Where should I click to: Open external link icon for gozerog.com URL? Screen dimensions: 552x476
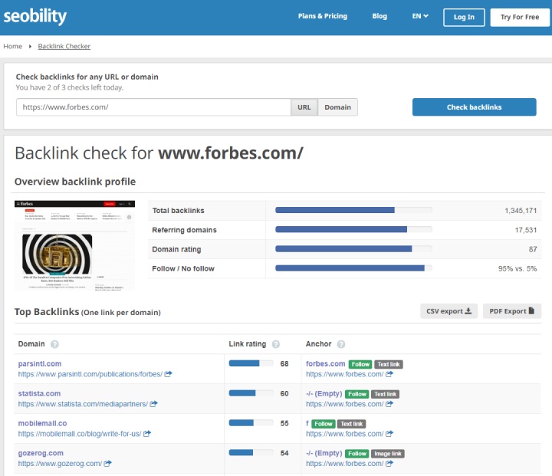point(108,463)
